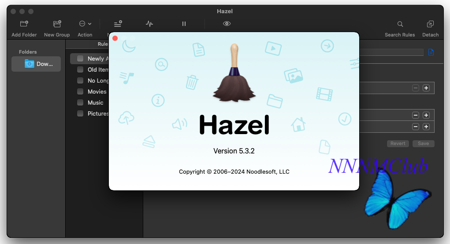This screenshot has width=450, height=244.
Task: Enable the Newly Added rule checkbox
Action: click(80, 59)
